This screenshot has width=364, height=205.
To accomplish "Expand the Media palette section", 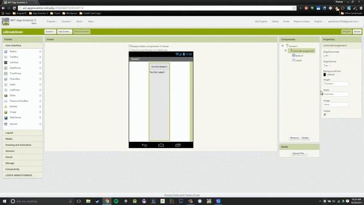I will 23,139.
